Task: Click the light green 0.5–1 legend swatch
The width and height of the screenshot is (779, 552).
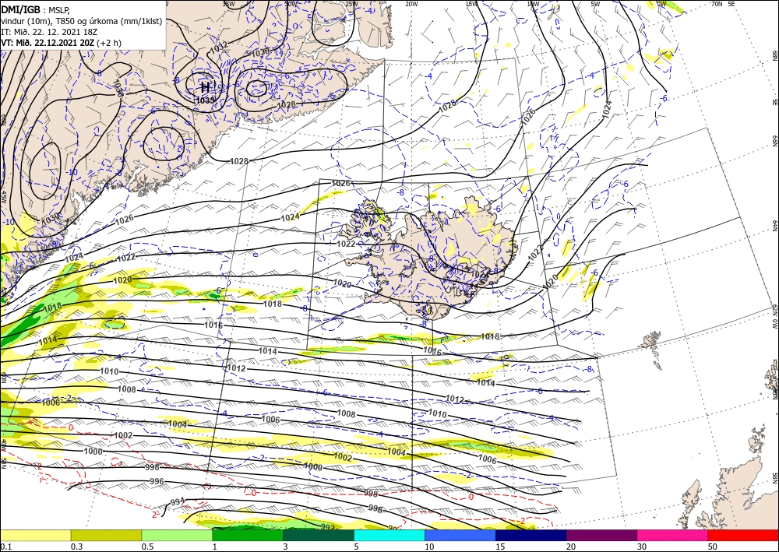Action: 177,535
